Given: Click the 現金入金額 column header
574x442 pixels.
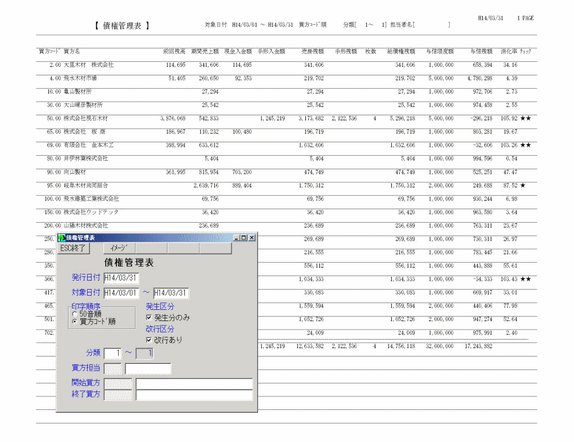Looking at the screenshot, I should click(238, 52).
